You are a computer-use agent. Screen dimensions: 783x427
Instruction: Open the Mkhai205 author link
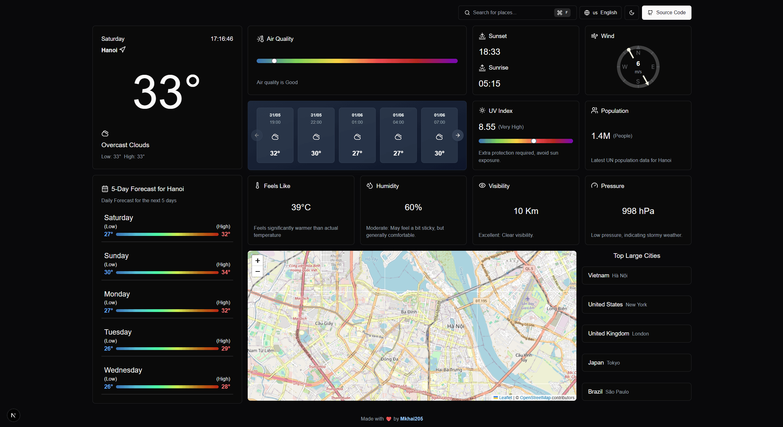[412, 419]
